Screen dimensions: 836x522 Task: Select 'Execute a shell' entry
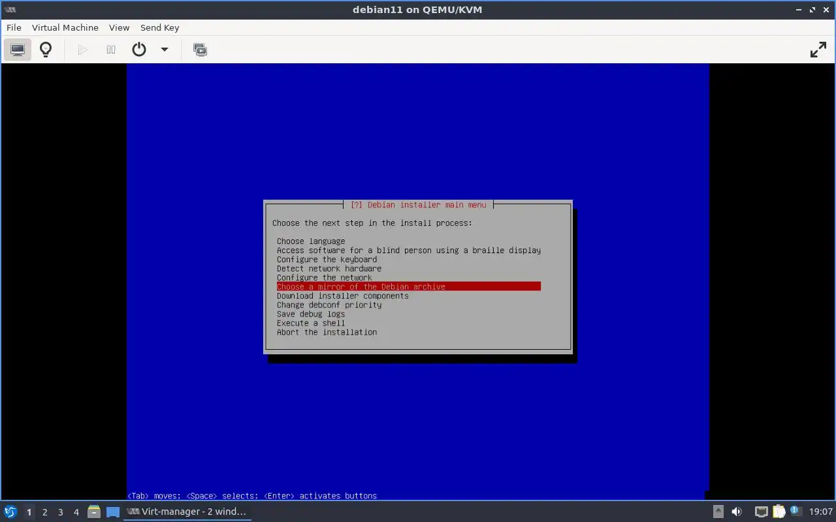click(x=311, y=324)
